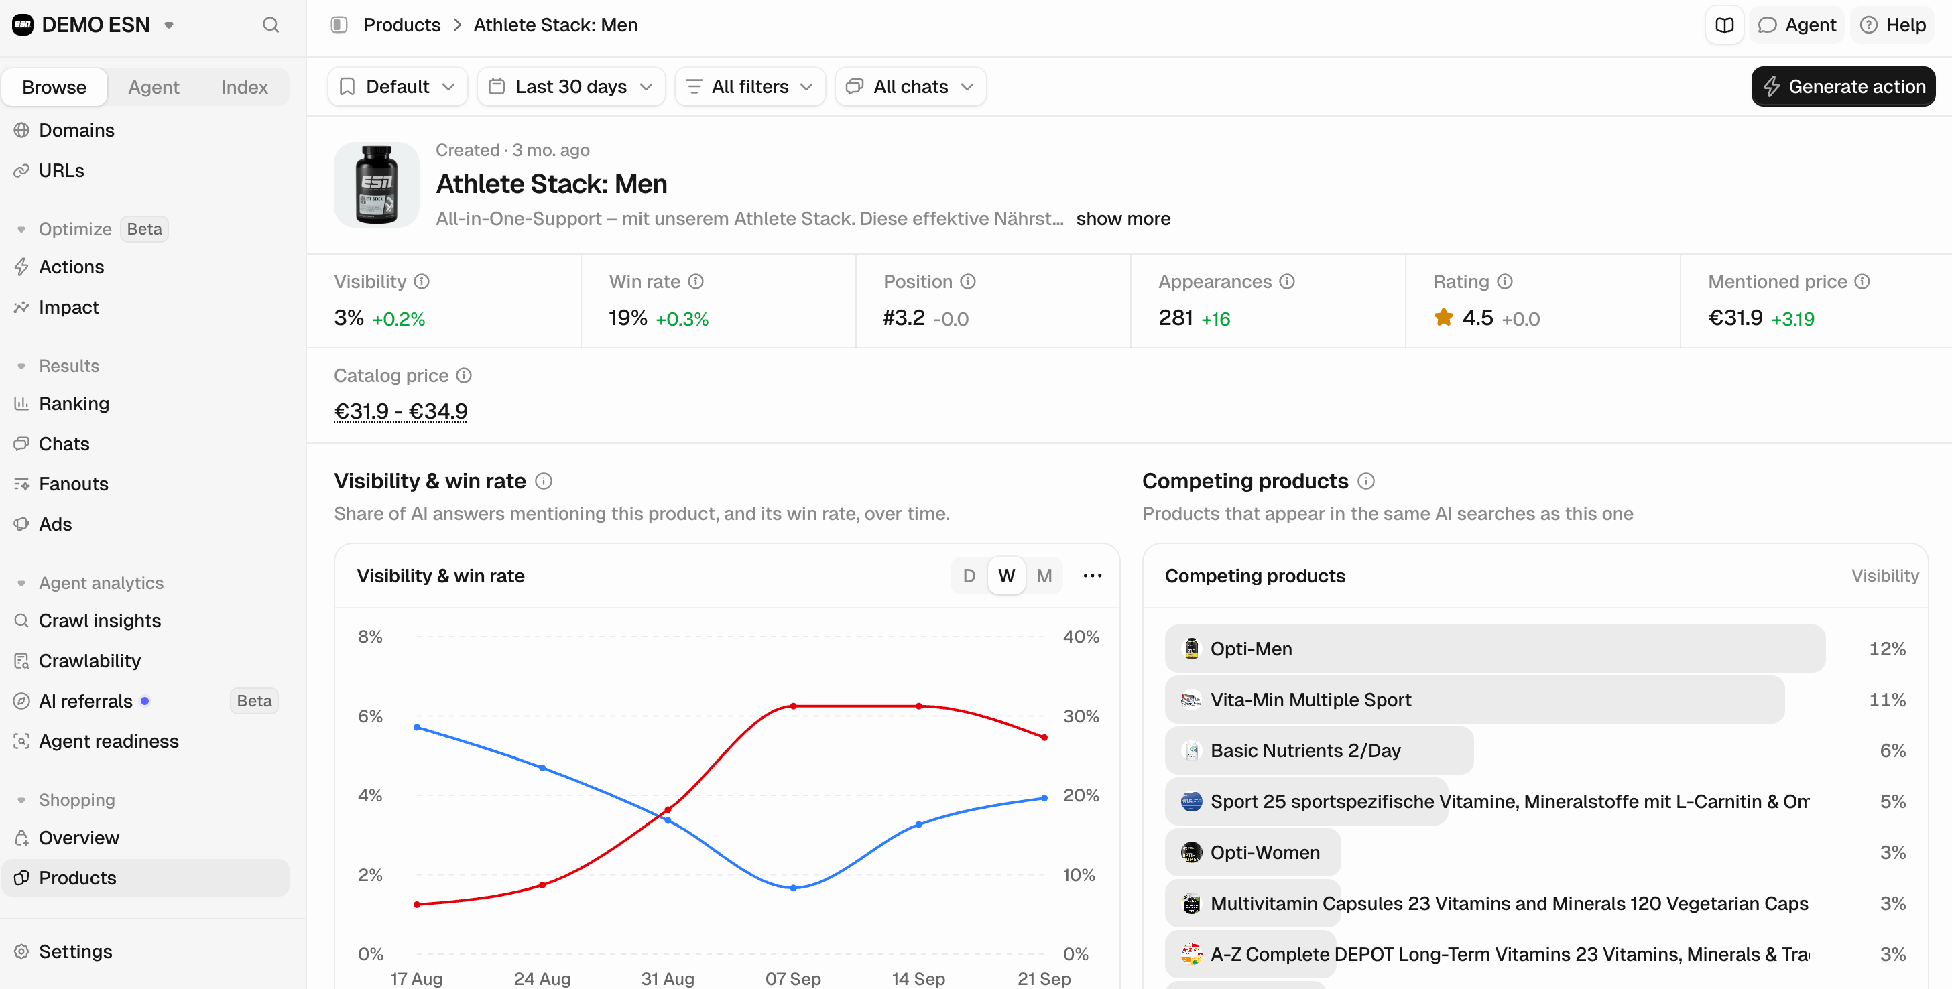
Task: Click the Rating info icon
Action: [1505, 281]
